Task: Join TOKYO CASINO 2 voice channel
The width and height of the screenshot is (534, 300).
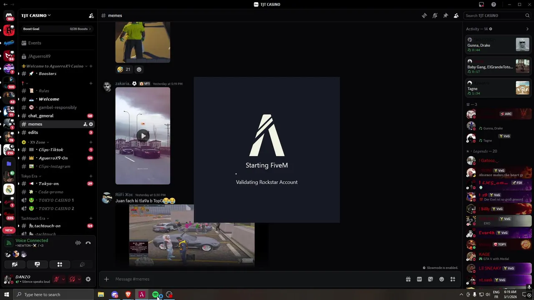Action: (x=57, y=208)
